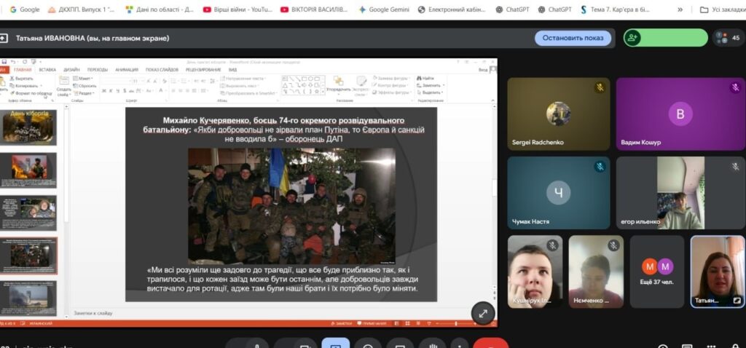This screenshot has height=348, width=746.
Task: Select Вадим Кошур participant tile
Action: point(680,114)
